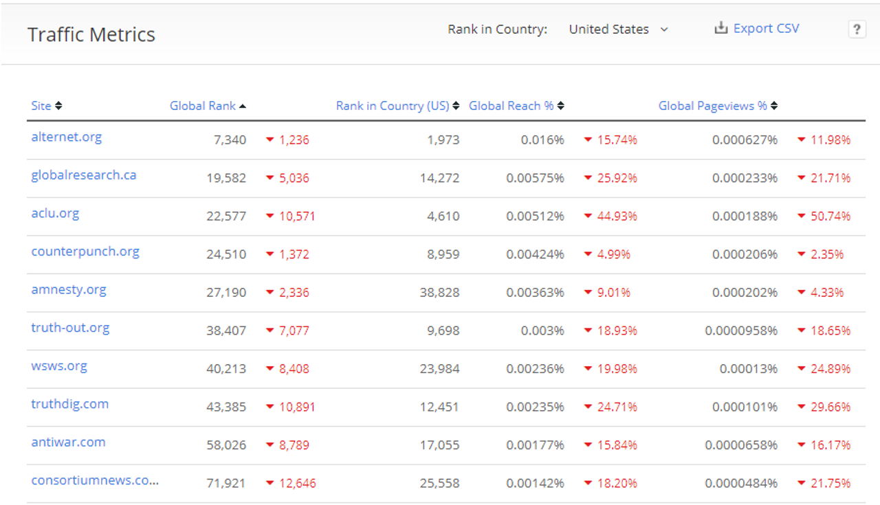Open the globalresearch.ca site link
This screenshot has height=505, width=880.
click(x=84, y=175)
